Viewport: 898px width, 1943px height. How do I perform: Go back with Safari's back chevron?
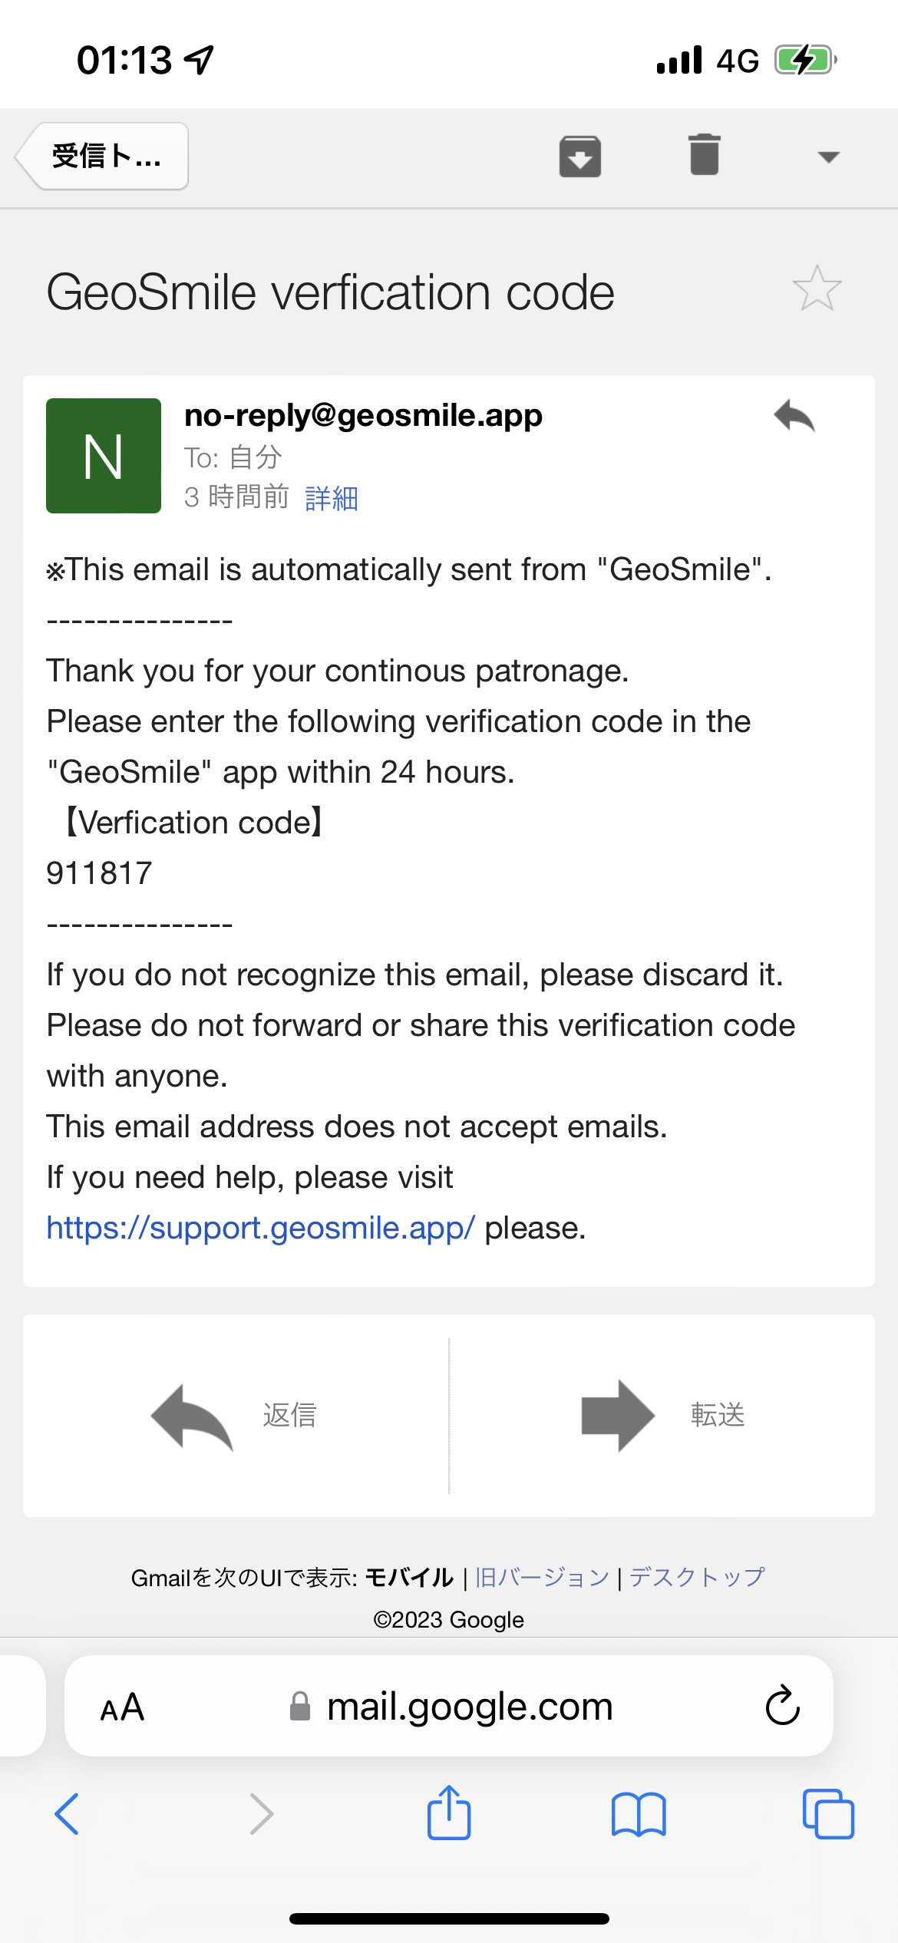67,1814
